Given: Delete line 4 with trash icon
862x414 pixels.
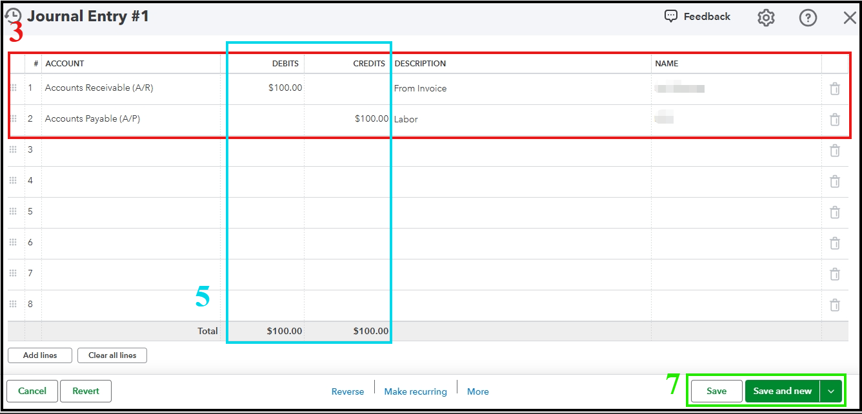Looking at the screenshot, I should tap(835, 182).
